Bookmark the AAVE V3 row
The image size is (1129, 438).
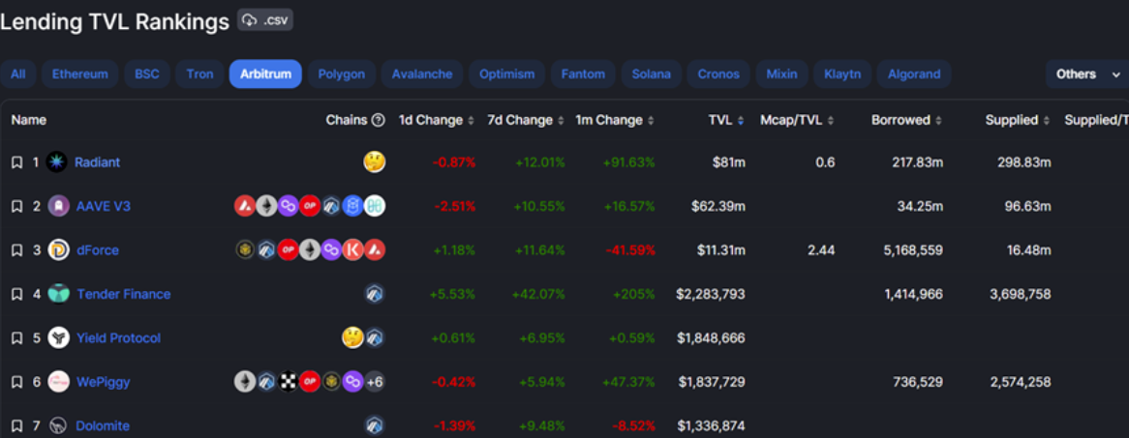pos(17,206)
